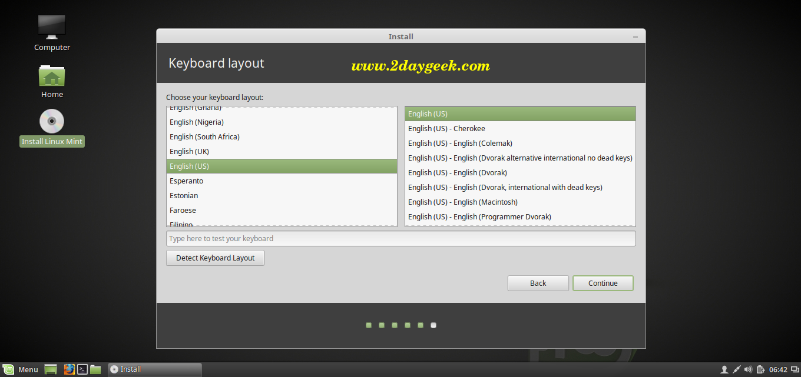Open the Mint Menu button
This screenshot has height=377, width=801.
click(22, 369)
